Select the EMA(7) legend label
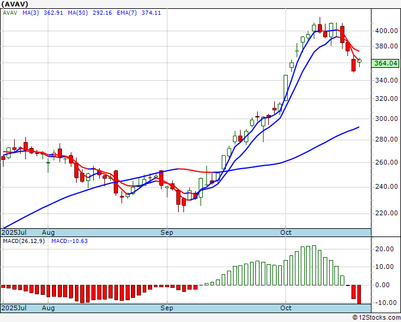The width and height of the screenshot is (401, 322). [127, 13]
